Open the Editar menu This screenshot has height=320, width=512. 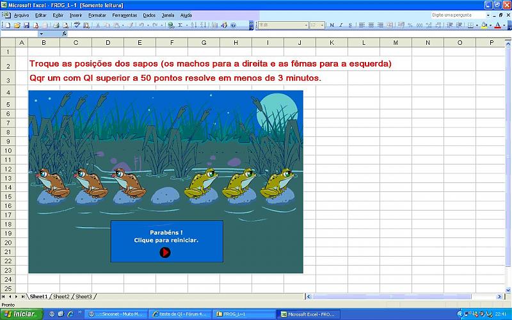click(x=41, y=15)
